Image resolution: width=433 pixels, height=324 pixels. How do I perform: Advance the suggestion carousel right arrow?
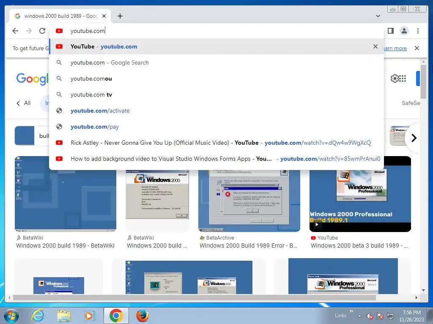pyautogui.click(x=414, y=138)
